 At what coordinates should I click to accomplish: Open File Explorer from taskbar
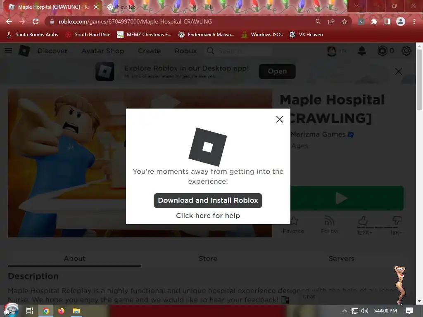tap(76, 311)
